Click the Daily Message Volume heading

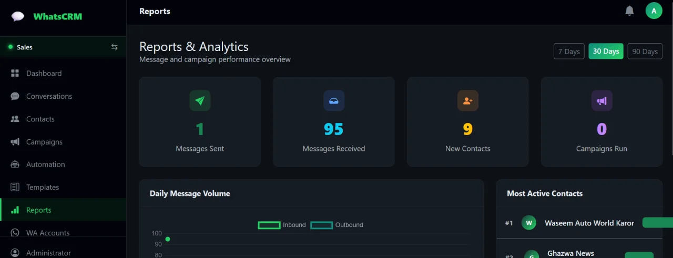(x=190, y=193)
